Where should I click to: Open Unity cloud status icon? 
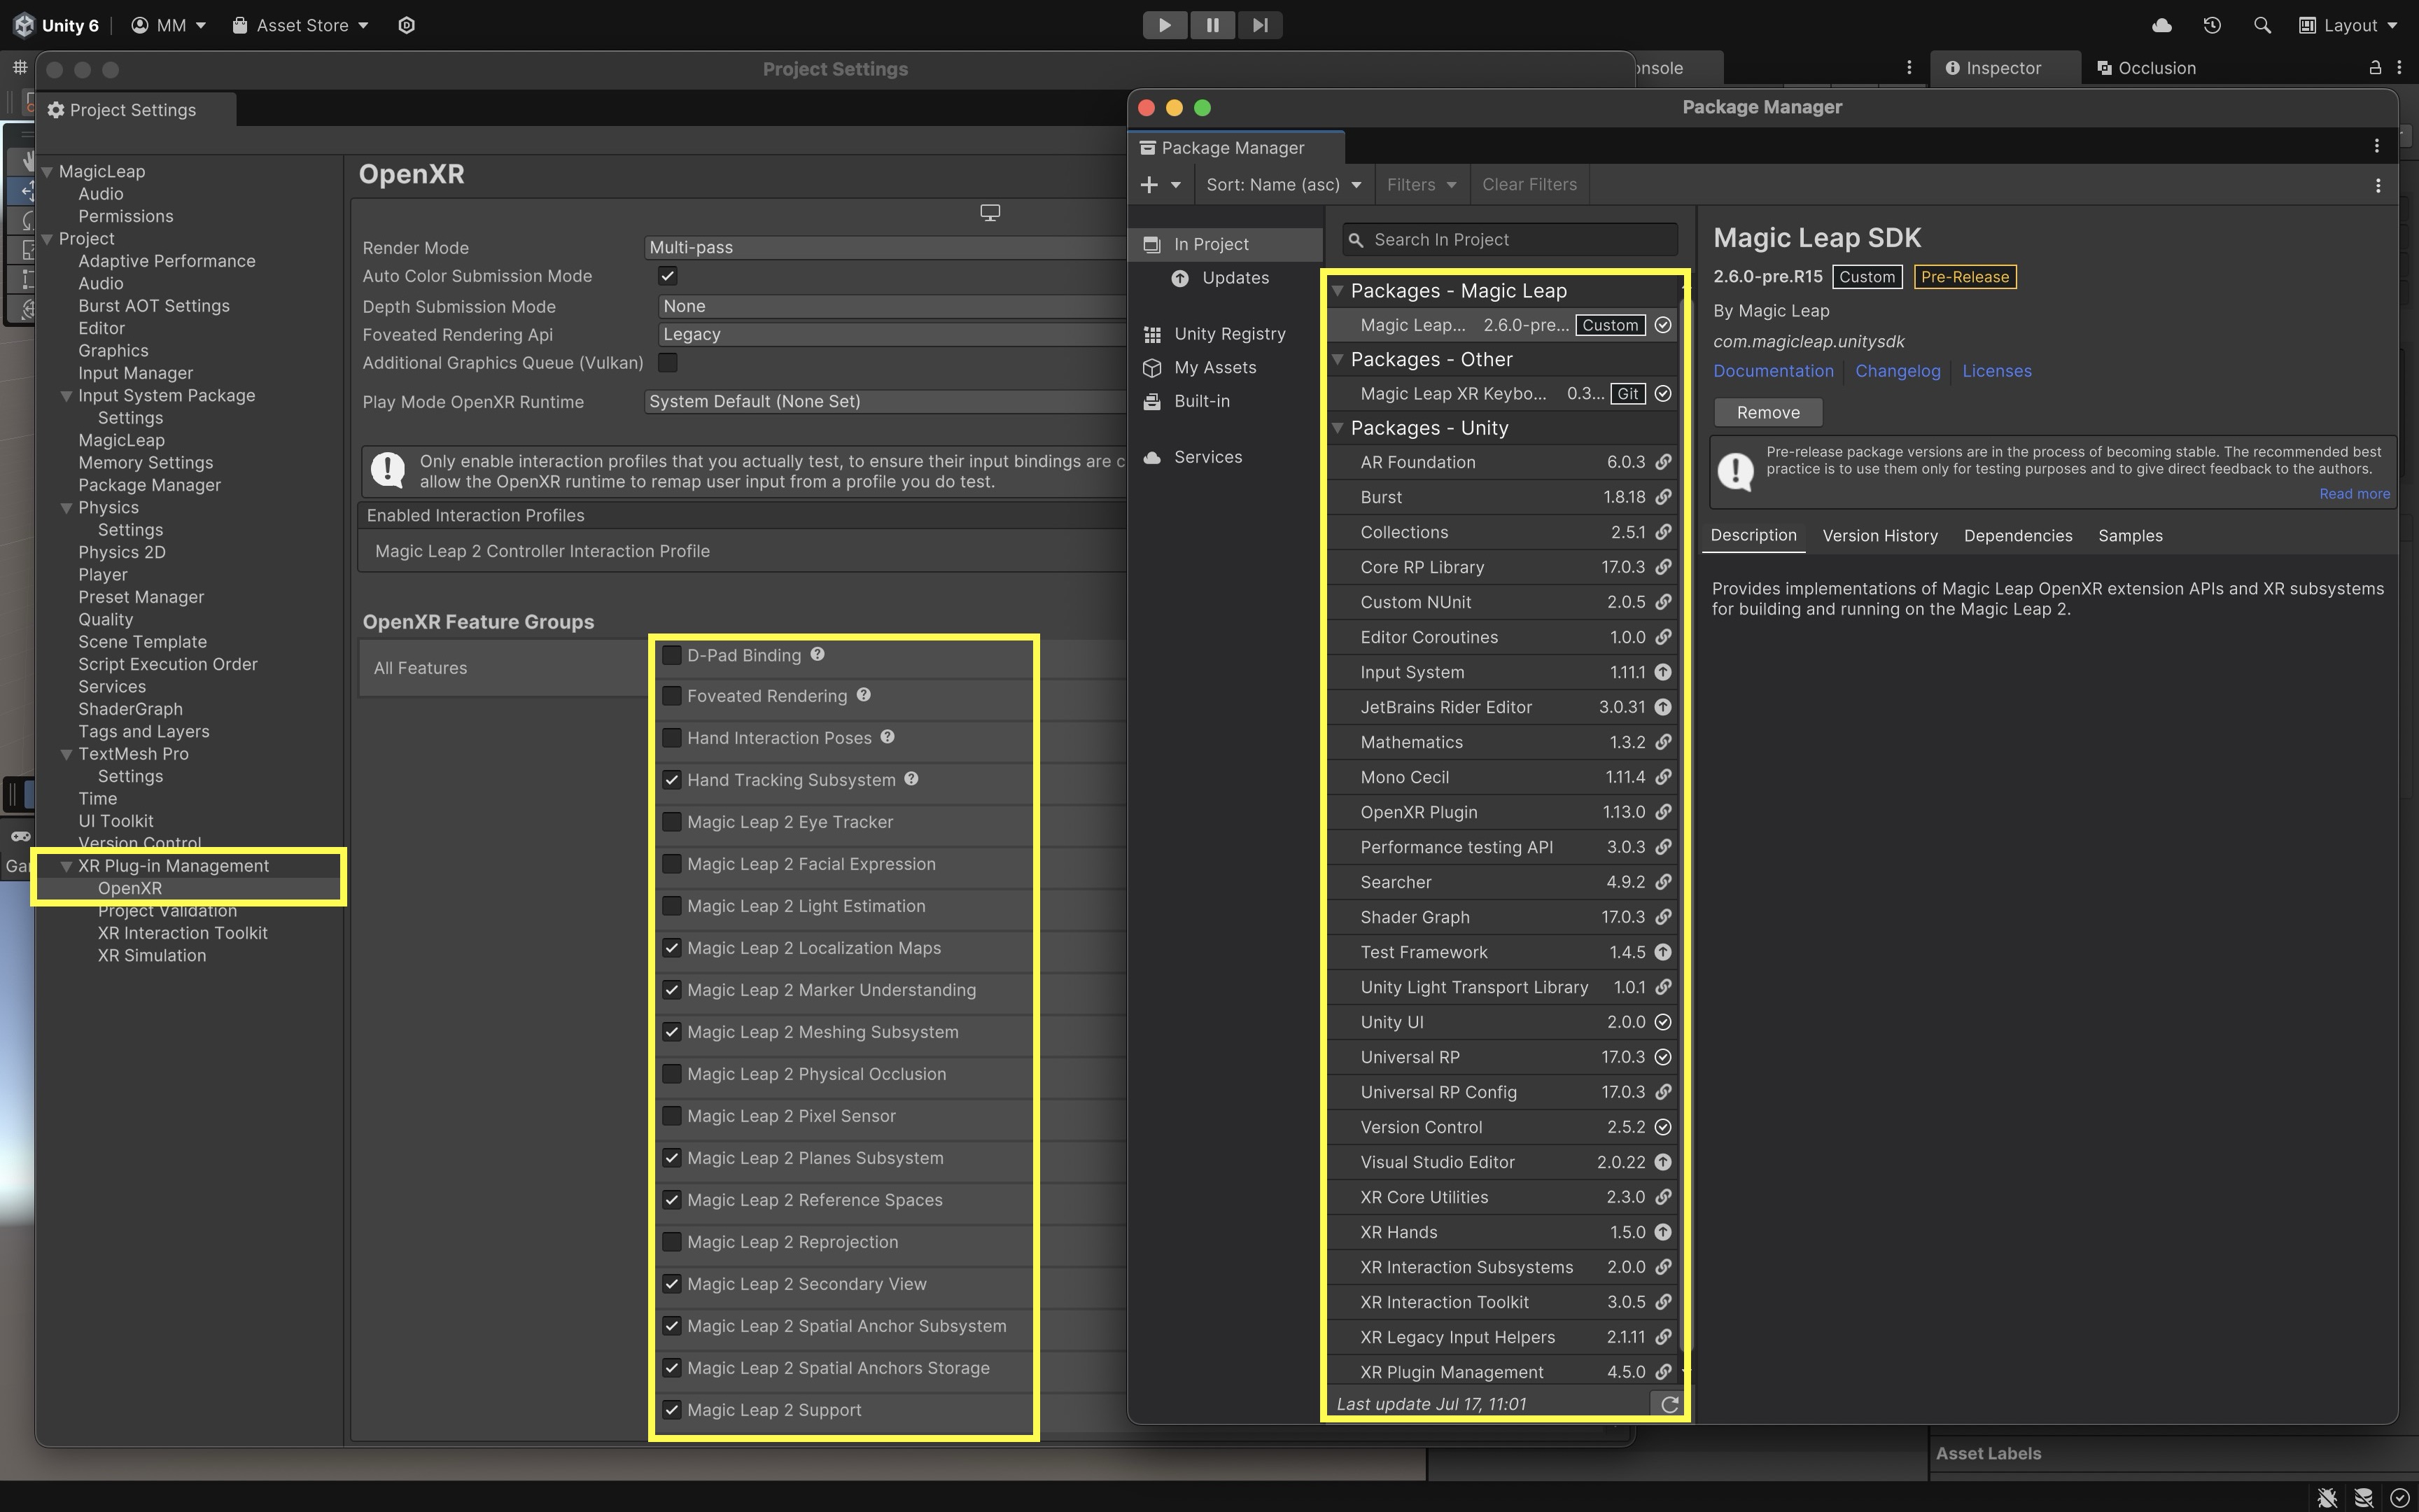pyautogui.click(x=2161, y=25)
